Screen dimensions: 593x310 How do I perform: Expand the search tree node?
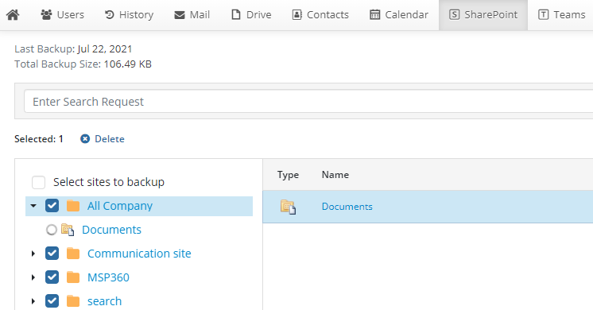[x=33, y=301]
